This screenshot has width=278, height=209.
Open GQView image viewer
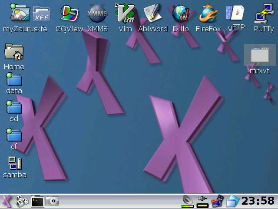(x=69, y=14)
